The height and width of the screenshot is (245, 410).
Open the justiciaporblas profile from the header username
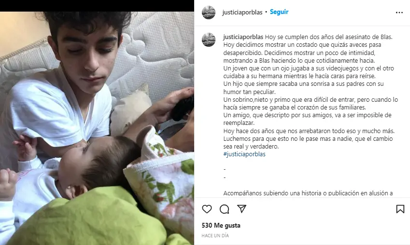tap(242, 13)
